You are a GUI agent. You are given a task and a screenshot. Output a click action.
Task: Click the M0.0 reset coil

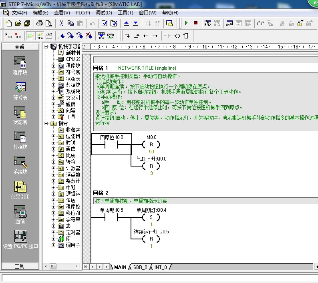coord(151,145)
